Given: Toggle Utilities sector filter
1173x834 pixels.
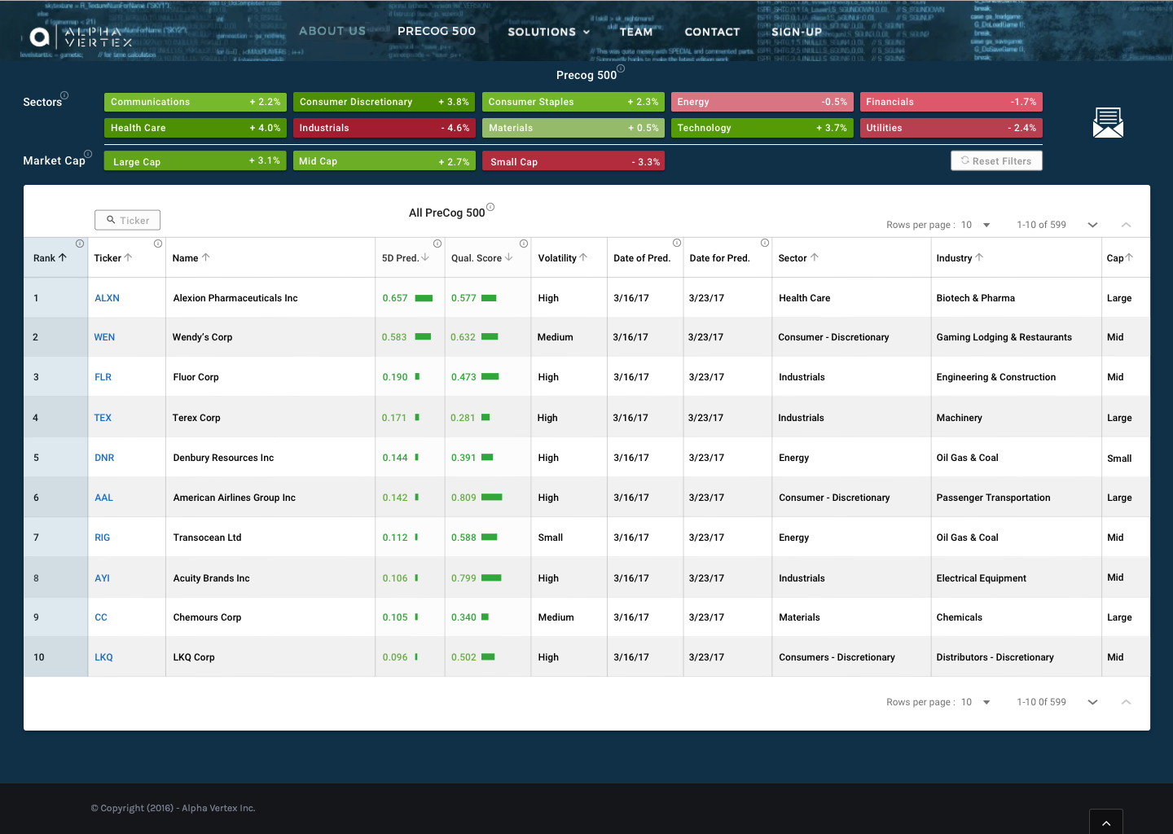Looking at the screenshot, I should tap(951, 128).
